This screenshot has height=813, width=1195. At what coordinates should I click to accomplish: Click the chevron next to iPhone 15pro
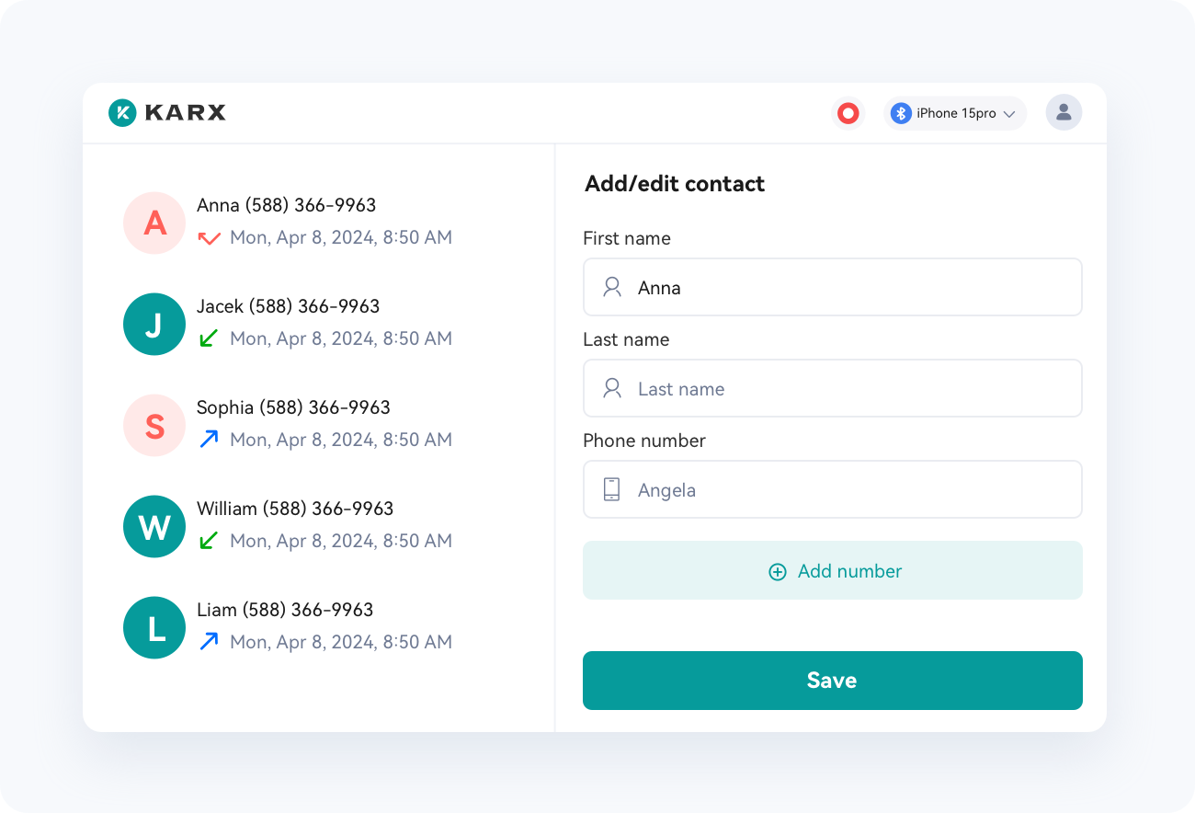click(1008, 114)
